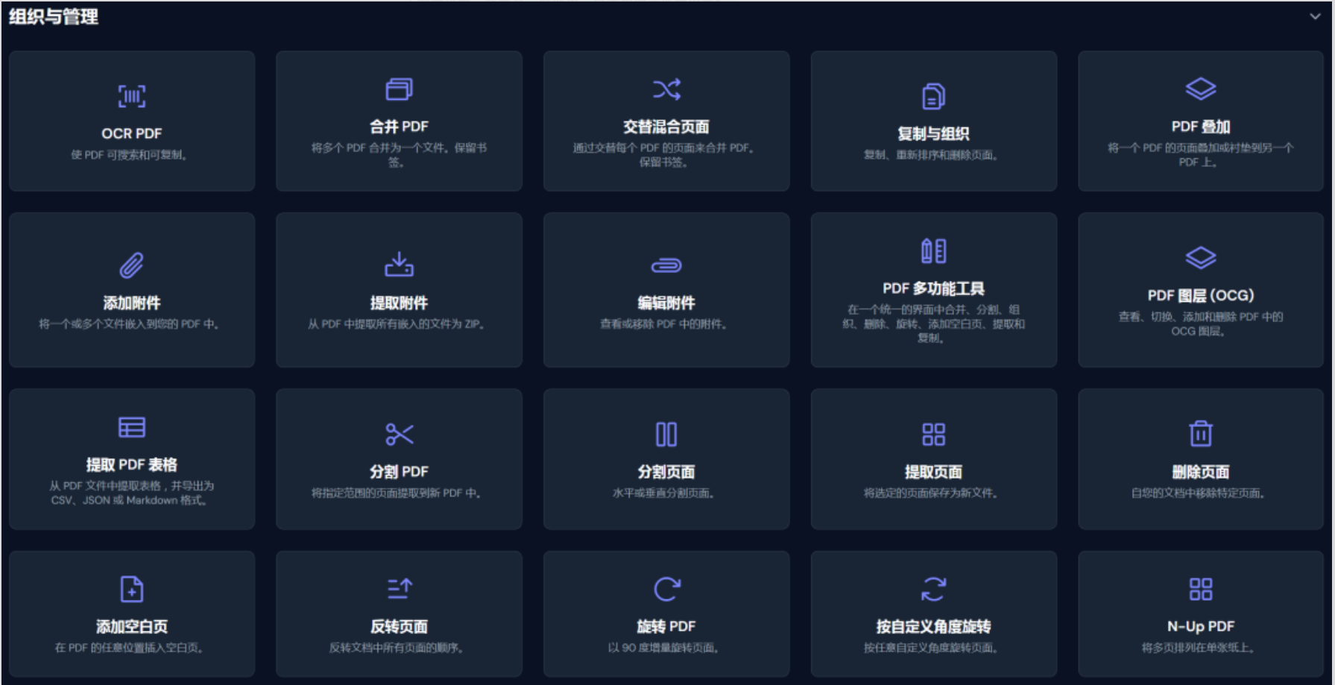This screenshot has height=685, width=1335.
Task: Click description '自您的文档中移除特定页面。'
Action: click(x=1198, y=493)
